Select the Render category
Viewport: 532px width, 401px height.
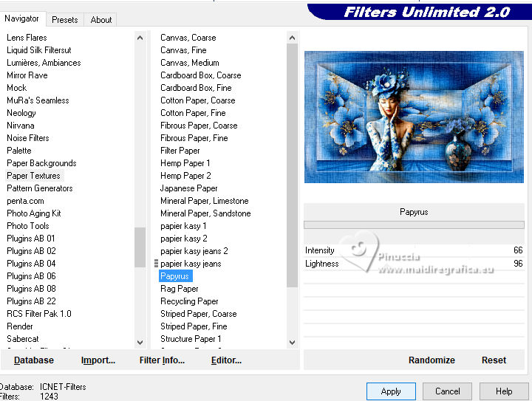click(x=20, y=326)
